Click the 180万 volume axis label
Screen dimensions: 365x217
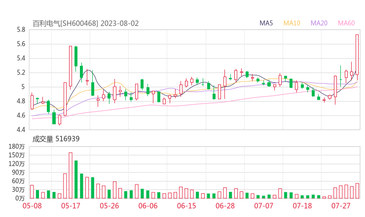pos(17,146)
